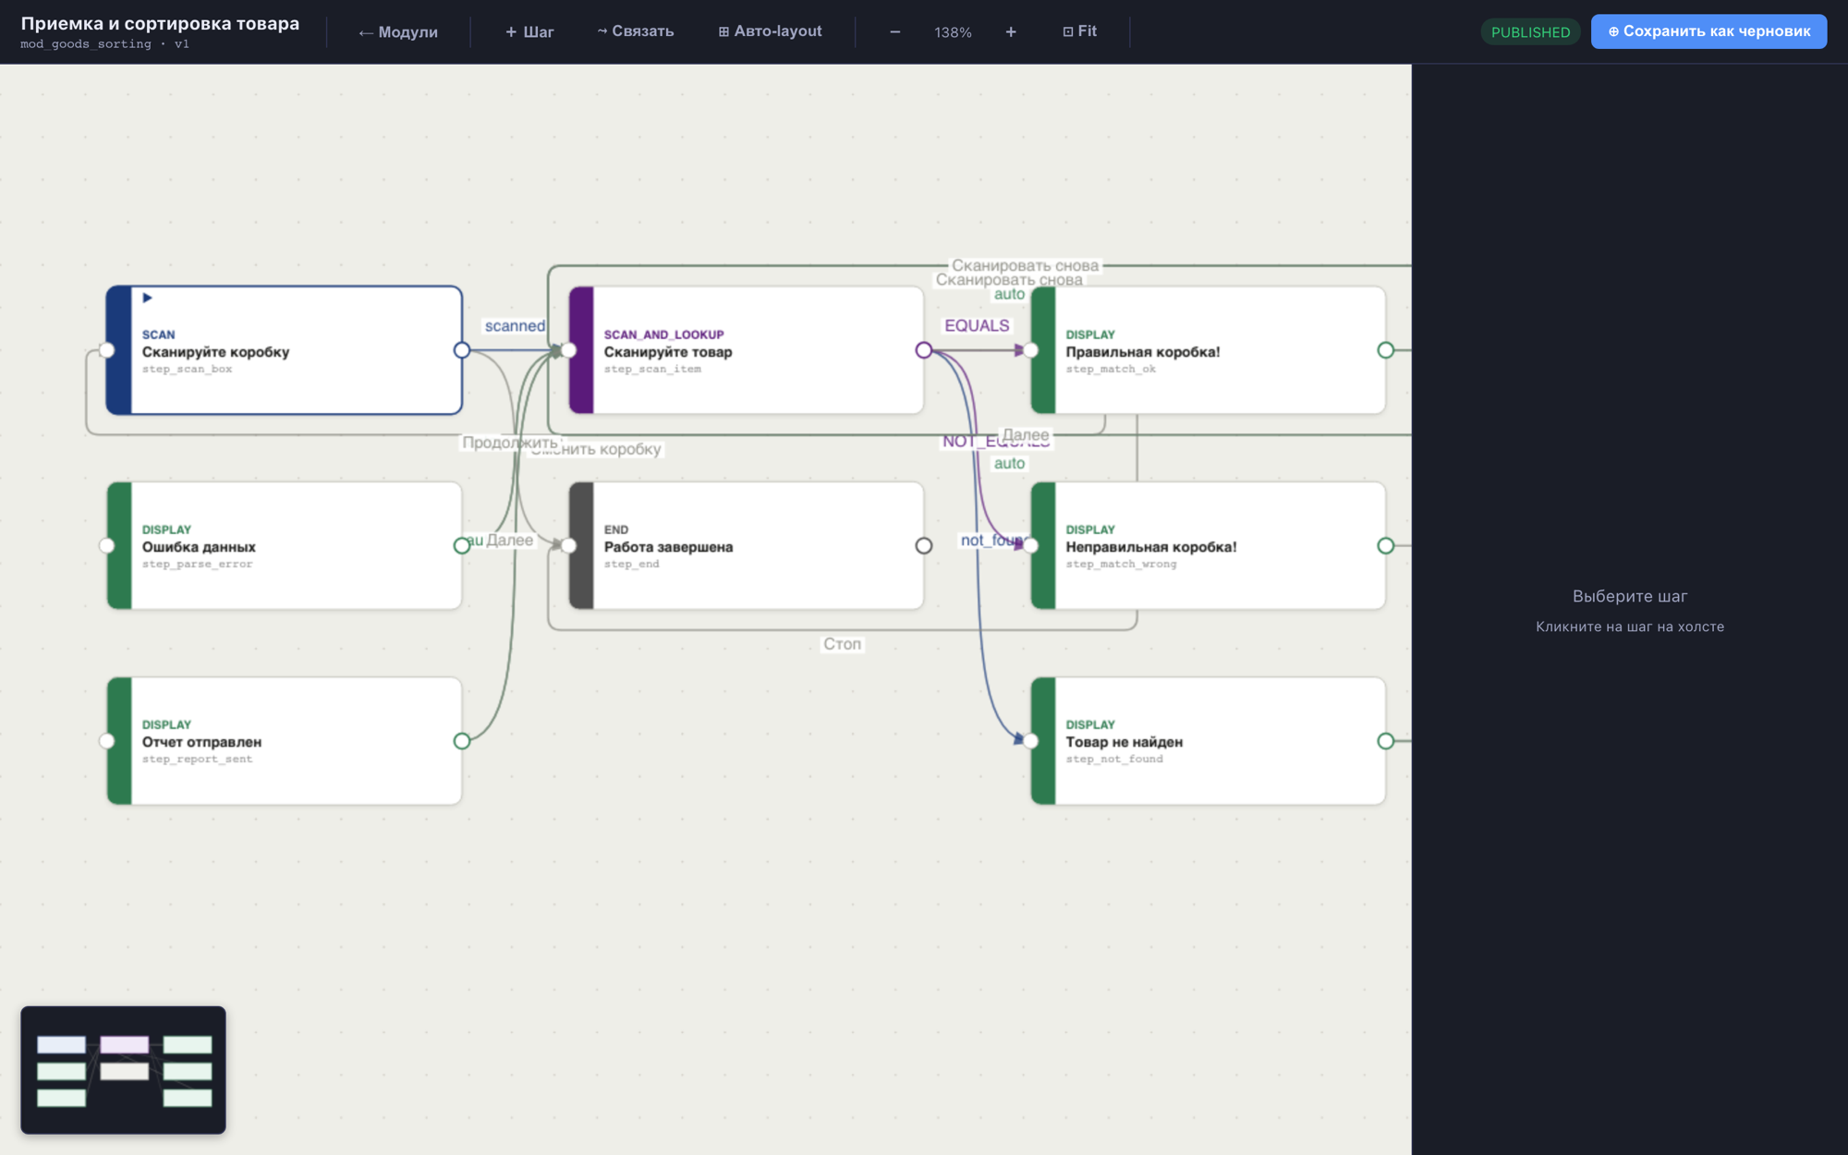This screenshot has width=1848, height=1155.
Task: Click the Выберите шаг placeholder text
Action: click(x=1630, y=596)
